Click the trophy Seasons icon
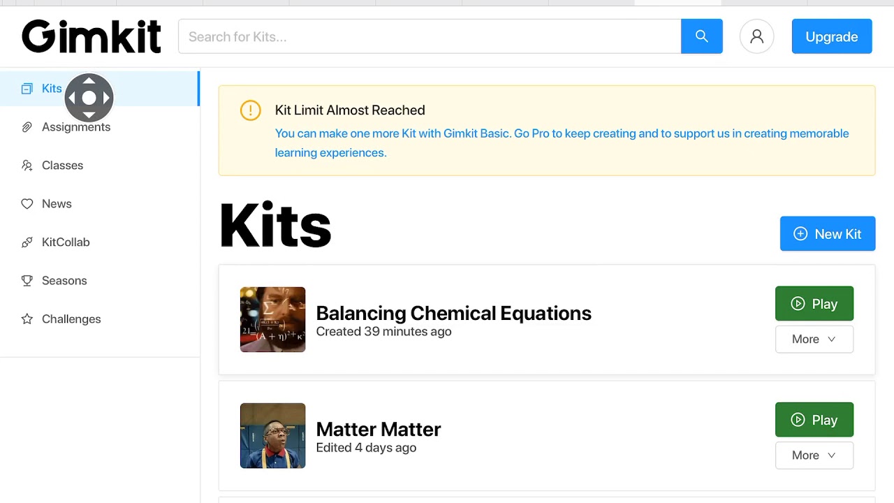The width and height of the screenshot is (894, 503). click(x=27, y=281)
